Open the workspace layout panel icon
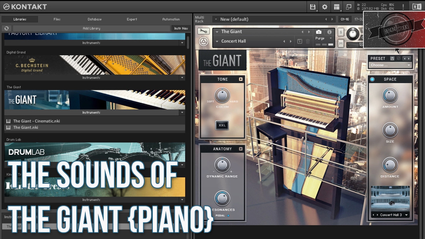Image resolution: width=425 pixels, height=239 pixels. (x=336, y=7)
